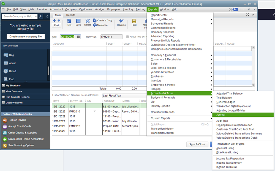Toggle the Adjusting Entry checkbox
Viewport: 275px width, 171px height.
click(x=127, y=37)
